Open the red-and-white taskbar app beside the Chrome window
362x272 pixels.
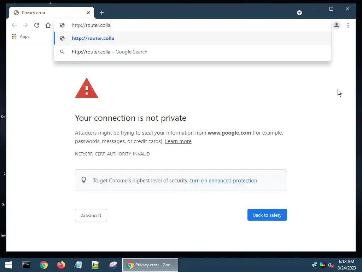[x=113, y=265]
